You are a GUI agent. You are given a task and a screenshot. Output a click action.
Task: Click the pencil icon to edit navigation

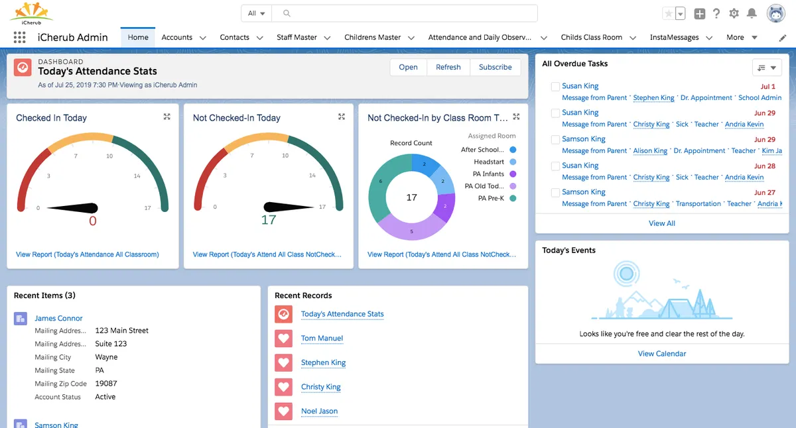[x=783, y=38]
